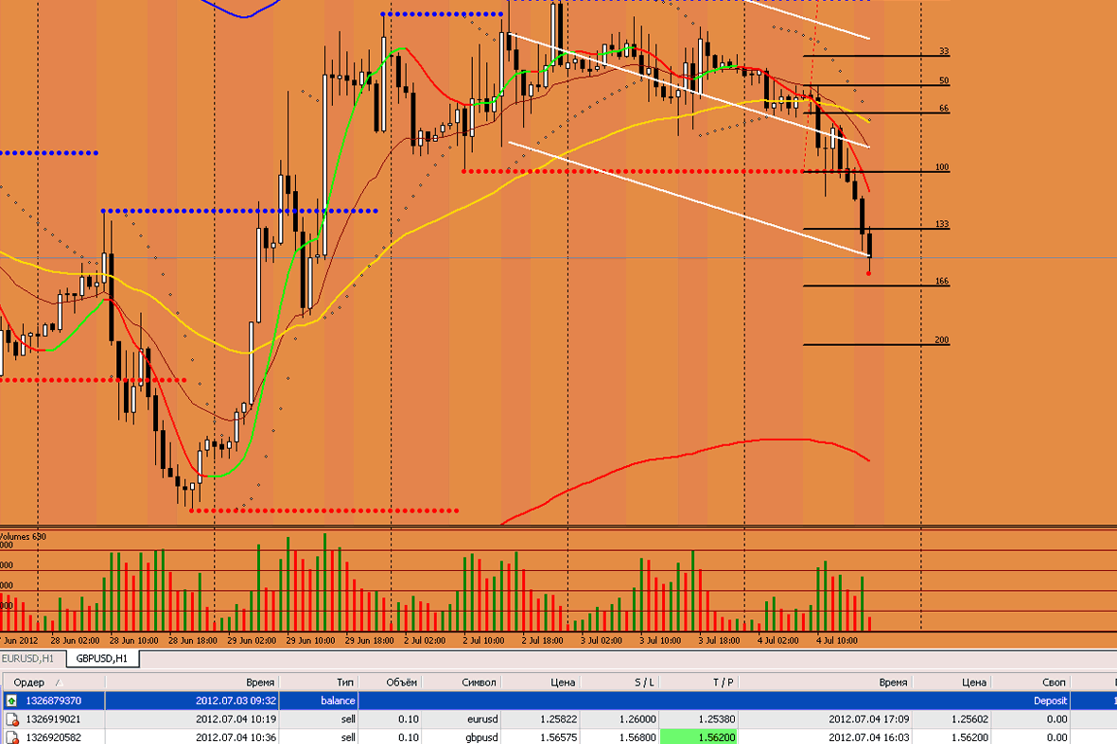Click the 1.56200 close price cell beside 16:03
Viewport: 1117px width, 744px height.
(969, 737)
